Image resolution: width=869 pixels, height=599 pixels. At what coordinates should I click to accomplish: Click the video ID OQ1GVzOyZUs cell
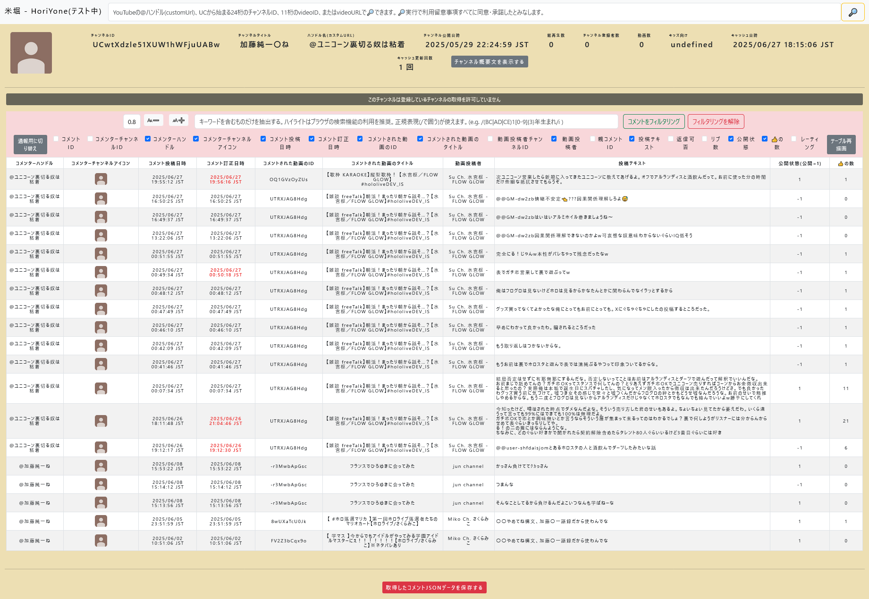(288, 179)
